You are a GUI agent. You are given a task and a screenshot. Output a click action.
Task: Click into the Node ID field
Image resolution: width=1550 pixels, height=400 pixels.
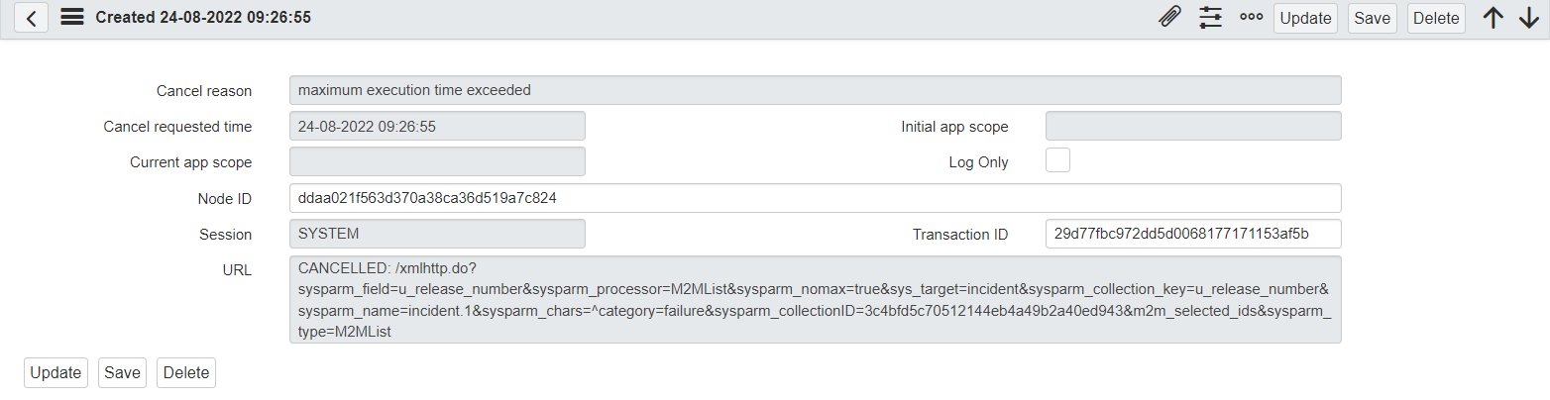[x=815, y=198]
